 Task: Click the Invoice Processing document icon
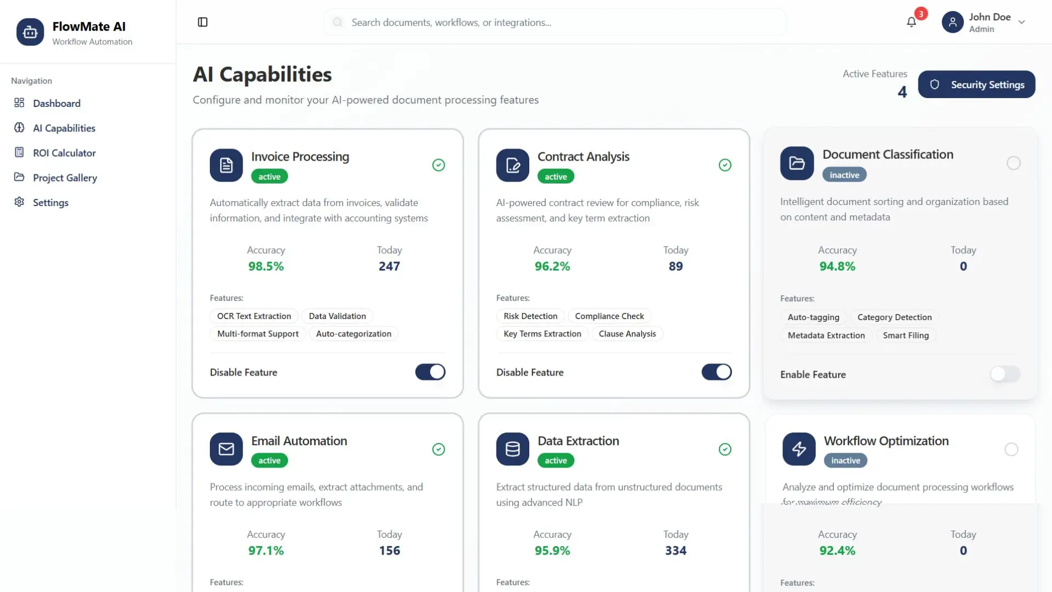click(226, 165)
